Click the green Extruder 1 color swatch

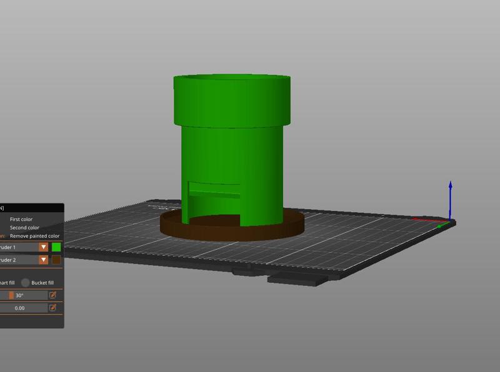[56, 247]
